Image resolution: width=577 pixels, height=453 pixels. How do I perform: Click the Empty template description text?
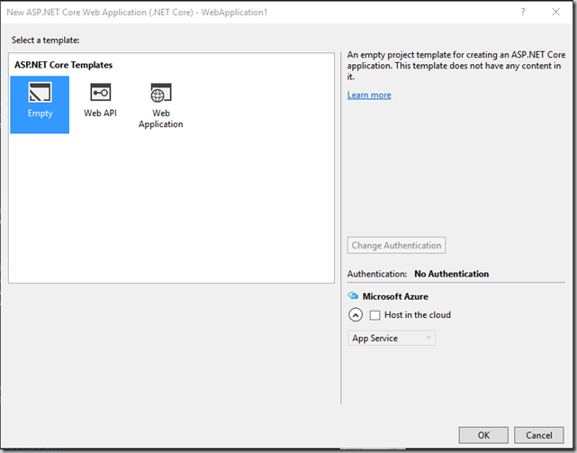tap(456, 66)
